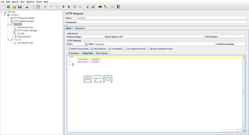Click the Start test green play icon
The image size is (249, 135).
(x=64, y=7)
